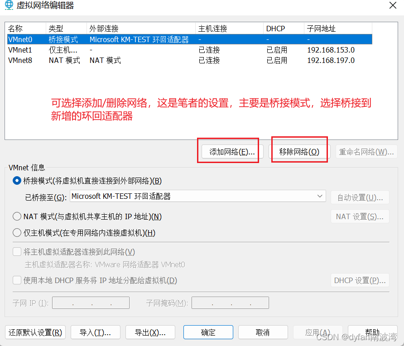Check 将主机虚拟适配器连接到此网络
Viewport: 404px width, 346px height.
[17, 251]
